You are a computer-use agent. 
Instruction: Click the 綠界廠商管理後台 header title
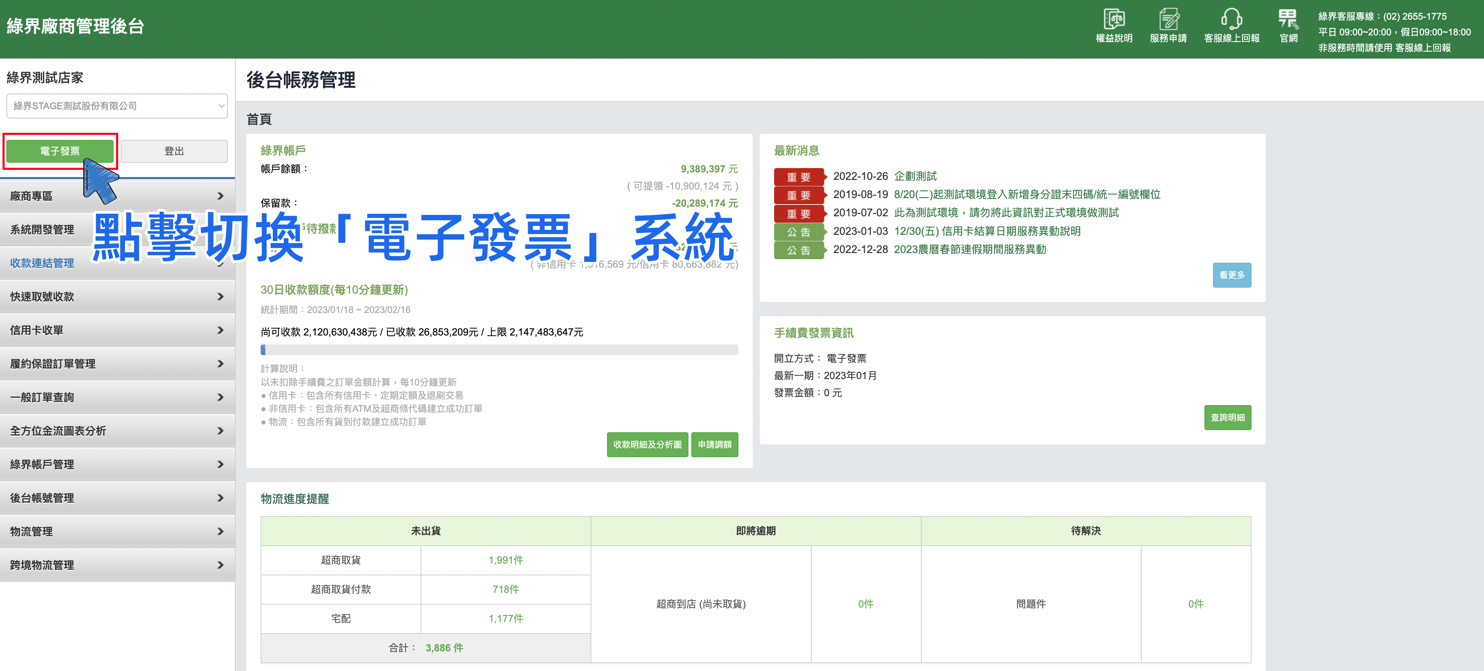75,26
